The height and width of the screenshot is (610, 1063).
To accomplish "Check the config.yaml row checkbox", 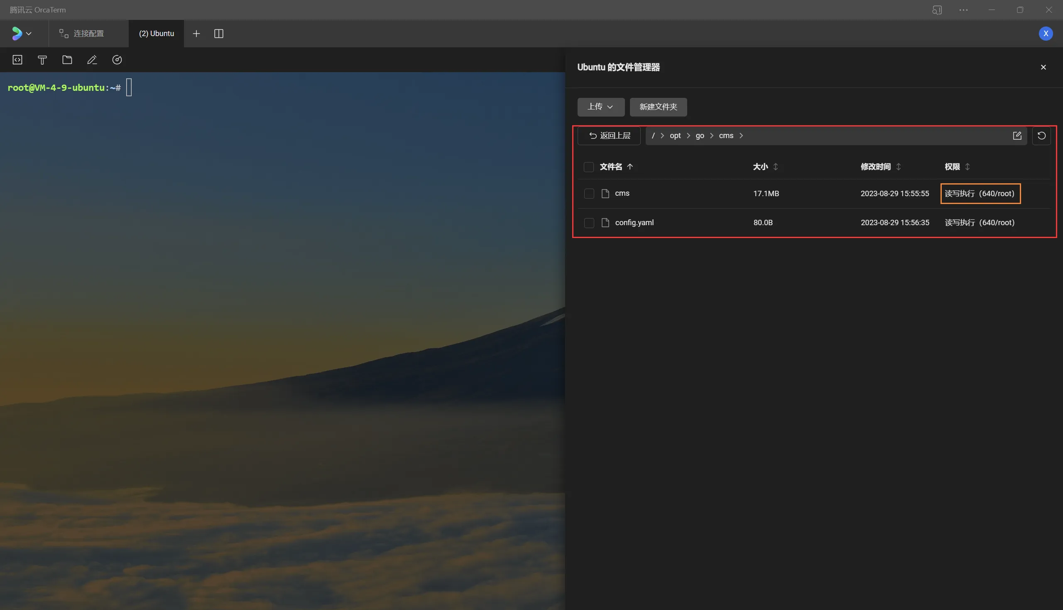I will click(x=589, y=222).
